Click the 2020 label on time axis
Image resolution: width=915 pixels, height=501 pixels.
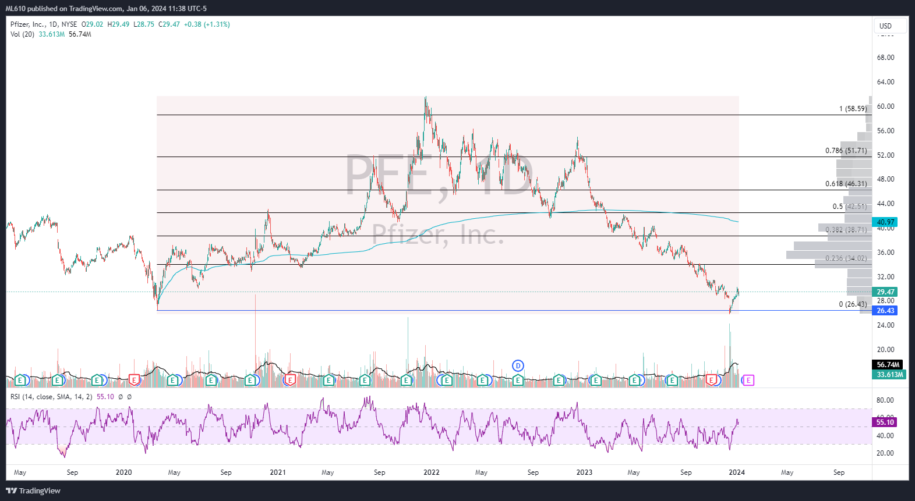click(x=123, y=472)
